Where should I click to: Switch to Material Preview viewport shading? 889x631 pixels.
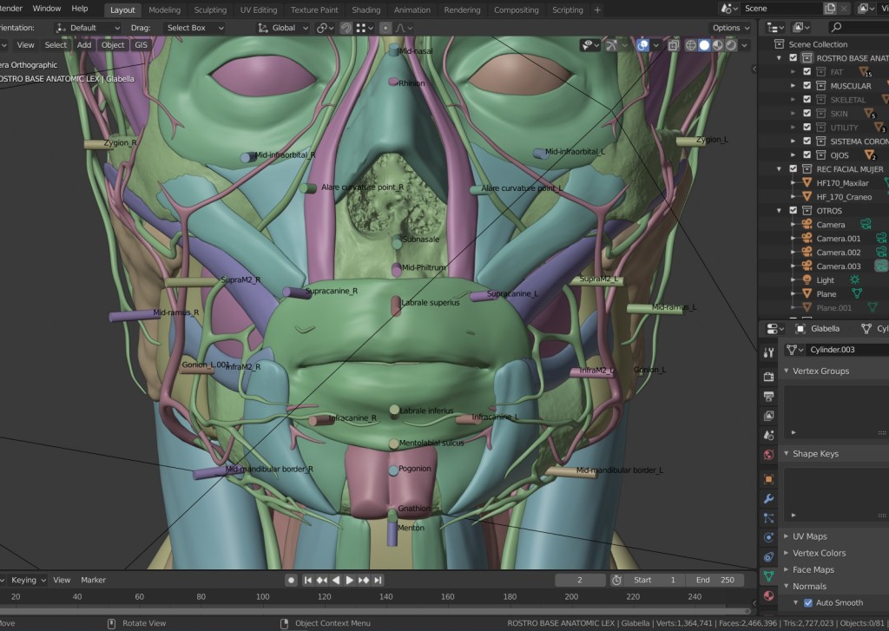[718, 45]
